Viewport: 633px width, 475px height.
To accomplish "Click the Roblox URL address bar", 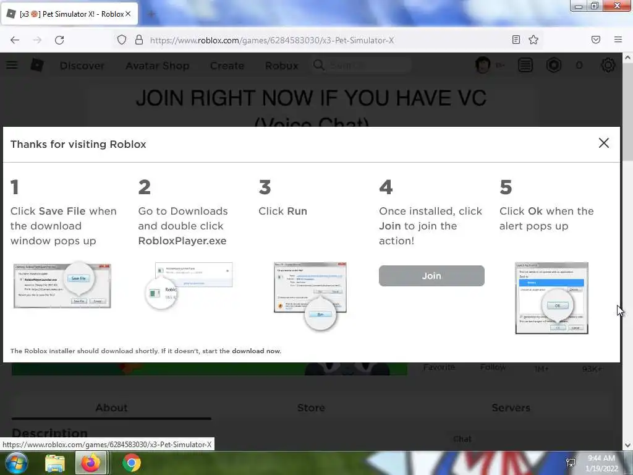I will click(x=272, y=40).
